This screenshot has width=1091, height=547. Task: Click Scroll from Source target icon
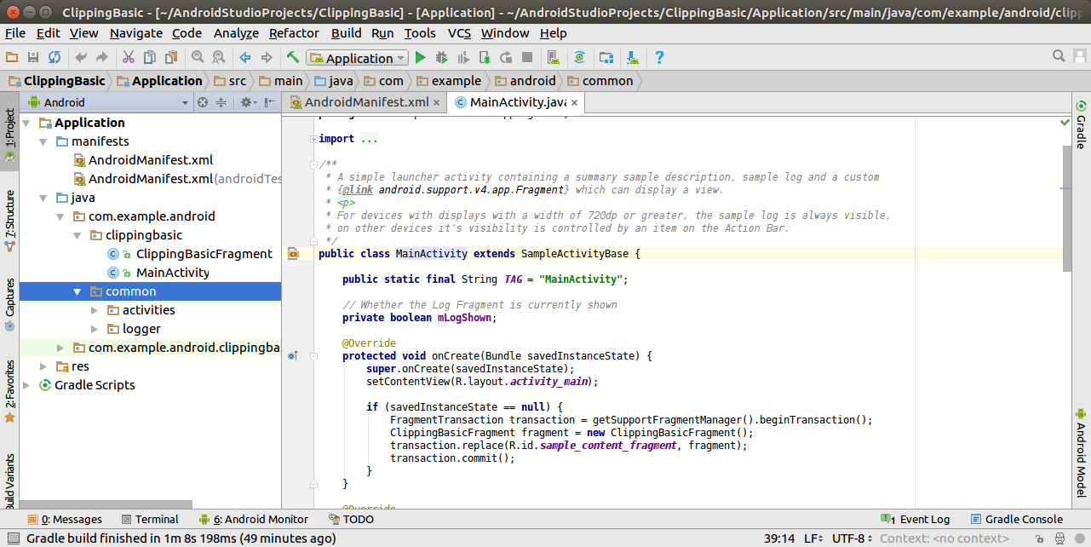[203, 102]
